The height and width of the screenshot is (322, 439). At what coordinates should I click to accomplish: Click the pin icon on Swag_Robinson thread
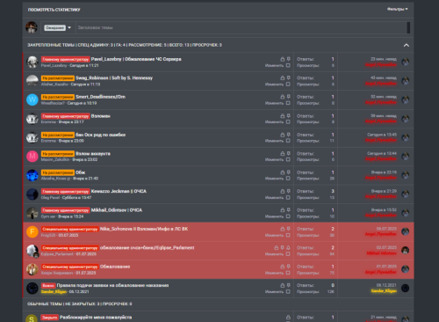[289, 78]
